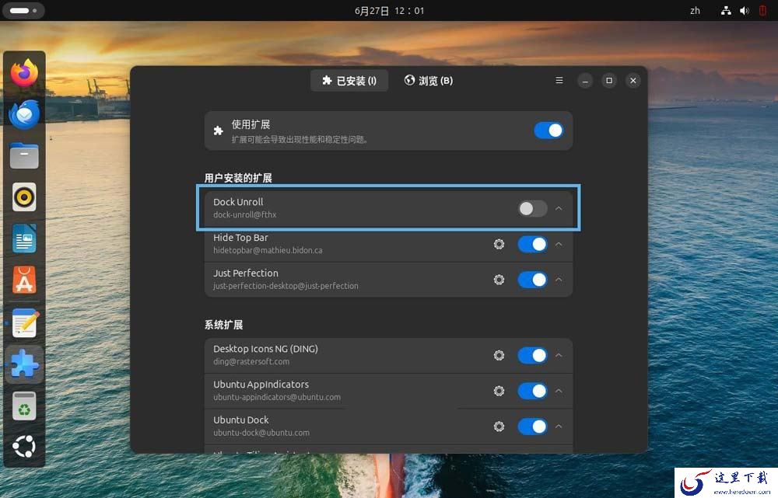Open the clock showing 6月27日 12:01
The height and width of the screenshot is (498, 778).
pos(389,10)
